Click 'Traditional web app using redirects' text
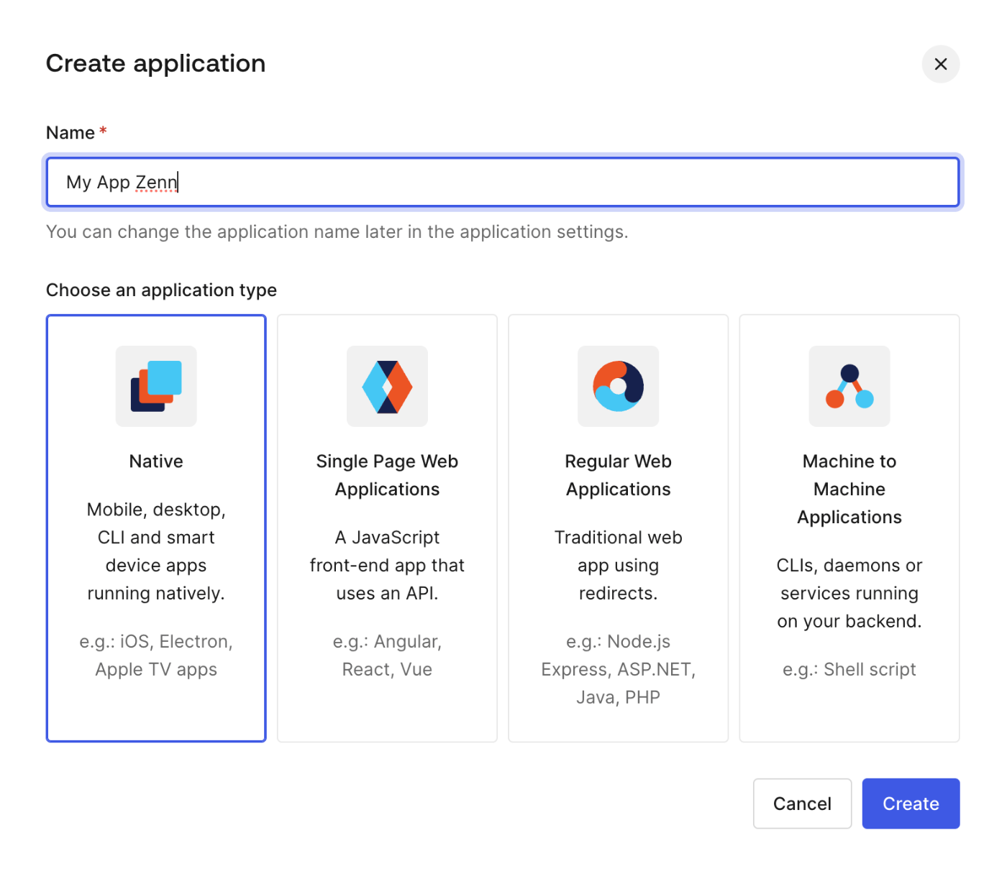 coord(619,565)
